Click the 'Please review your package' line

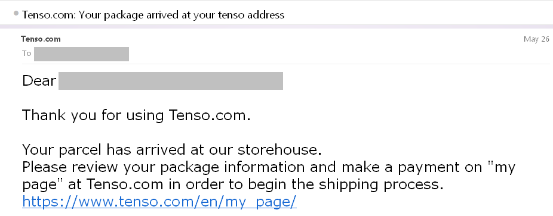(269, 168)
